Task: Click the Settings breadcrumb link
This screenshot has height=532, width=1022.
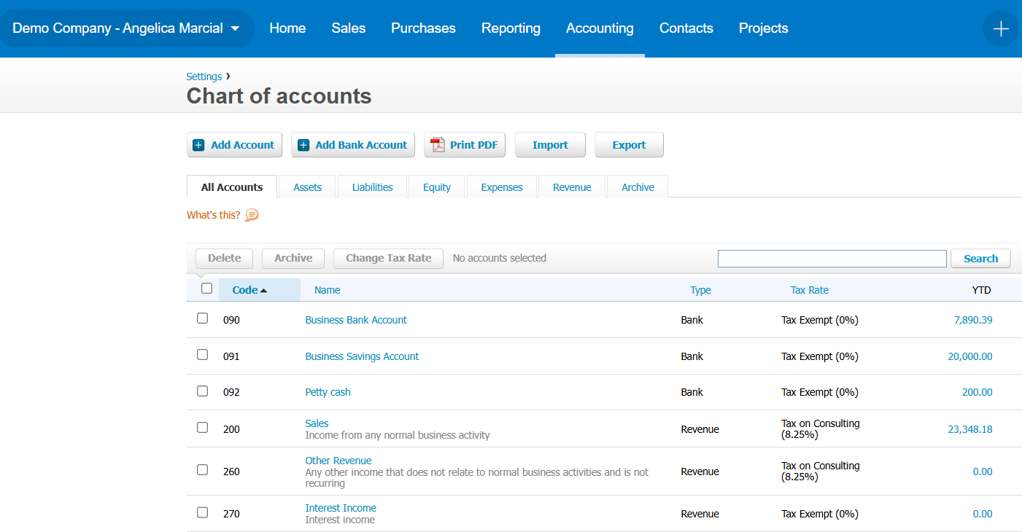Action: 204,77
